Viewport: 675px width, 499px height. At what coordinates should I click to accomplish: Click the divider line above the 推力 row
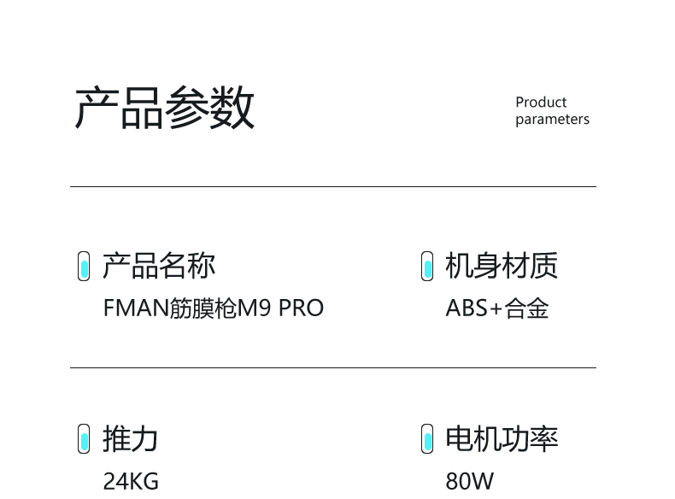coord(333,368)
